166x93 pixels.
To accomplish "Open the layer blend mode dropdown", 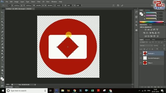I will pyautogui.click(x=146, y=46).
